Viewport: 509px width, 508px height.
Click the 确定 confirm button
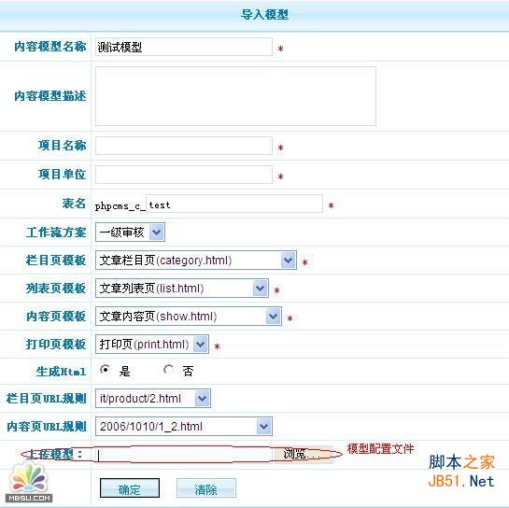[130, 488]
